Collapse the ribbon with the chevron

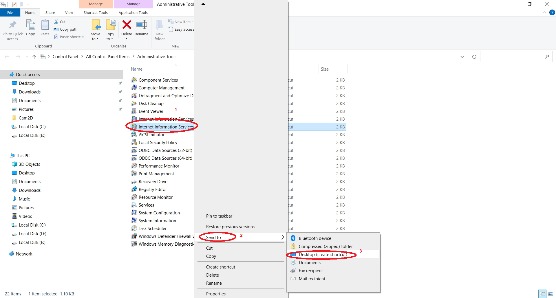pyautogui.click(x=545, y=12)
